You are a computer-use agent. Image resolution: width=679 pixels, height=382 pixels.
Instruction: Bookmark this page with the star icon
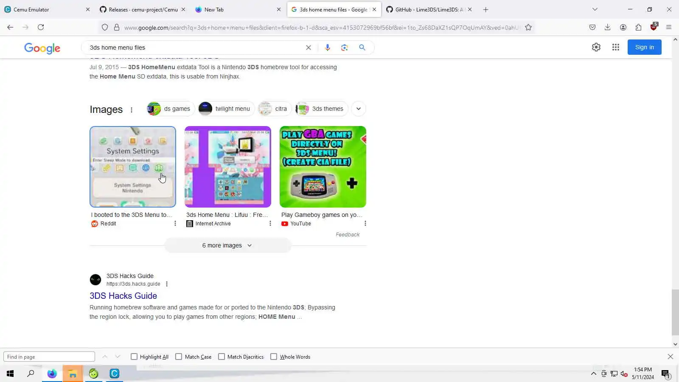pyautogui.click(x=528, y=27)
